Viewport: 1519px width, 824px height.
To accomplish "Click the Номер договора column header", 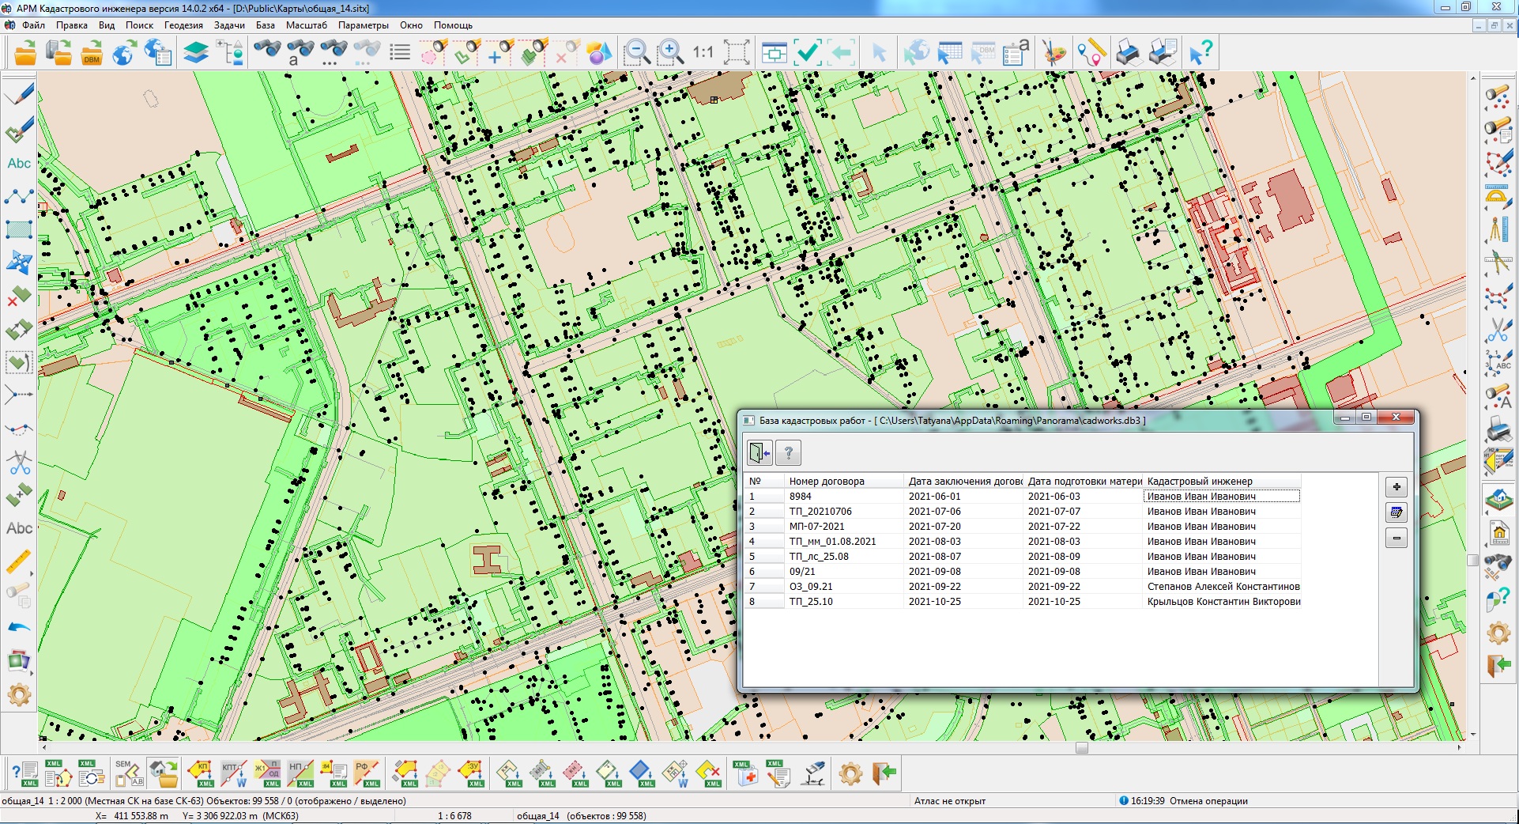I will coord(844,481).
